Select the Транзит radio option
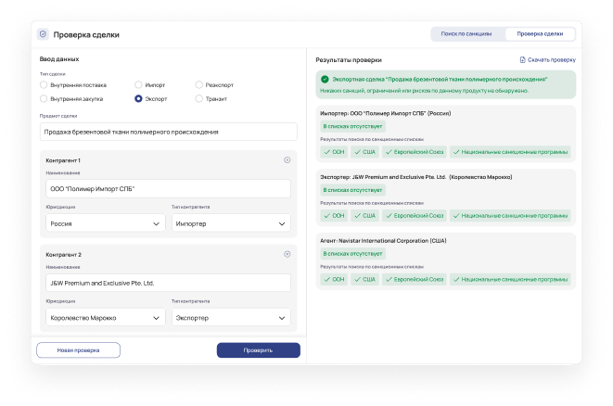This screenshot has width=613, height=406. [x=198, y=98]
